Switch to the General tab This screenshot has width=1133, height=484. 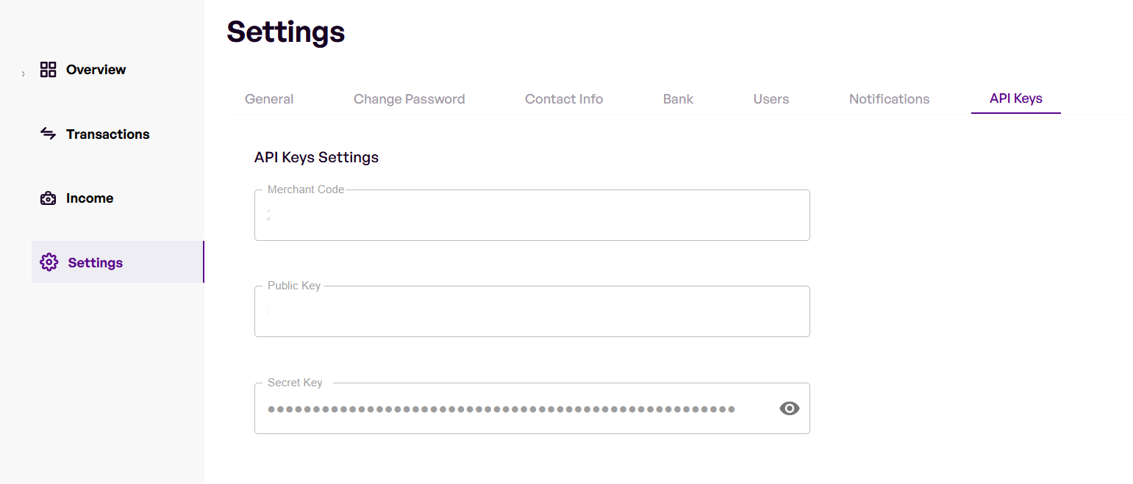pos(269,99)
